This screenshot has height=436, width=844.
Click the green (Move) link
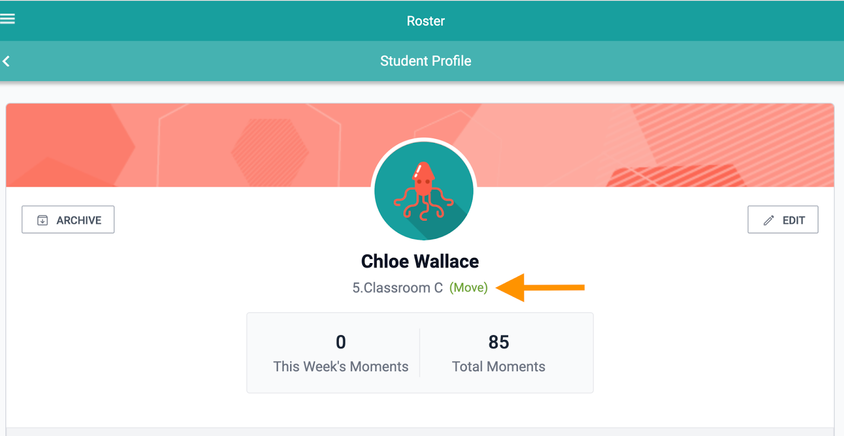click(x=468, y=288)
